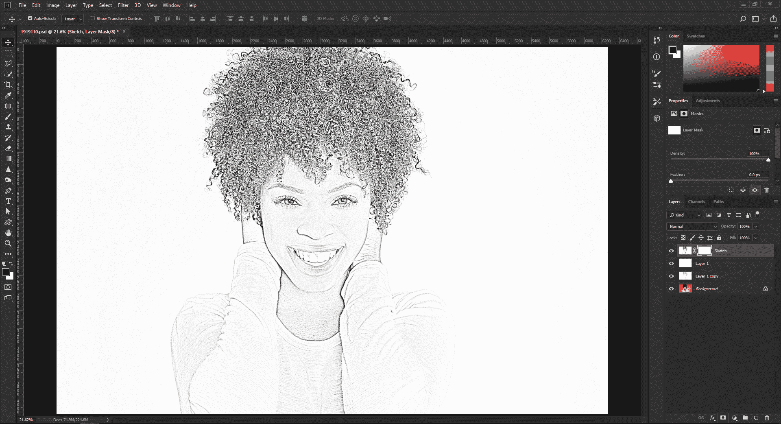
Task: Delete the selected layer using the trash icon
Action: click(x=767, y=418)
